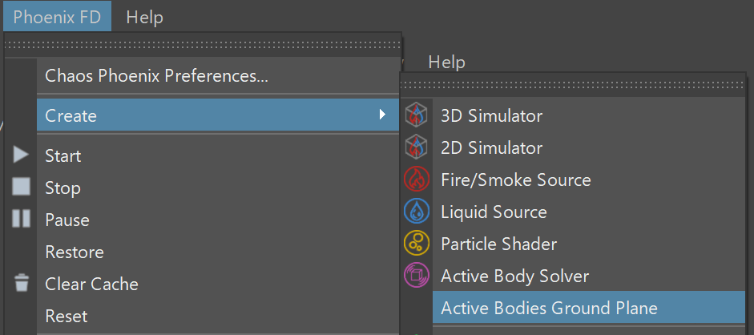This screenshot has height=335, width=754.
Task: Pause simulation via the double-bar icon
Action: (x=21, y=219)
